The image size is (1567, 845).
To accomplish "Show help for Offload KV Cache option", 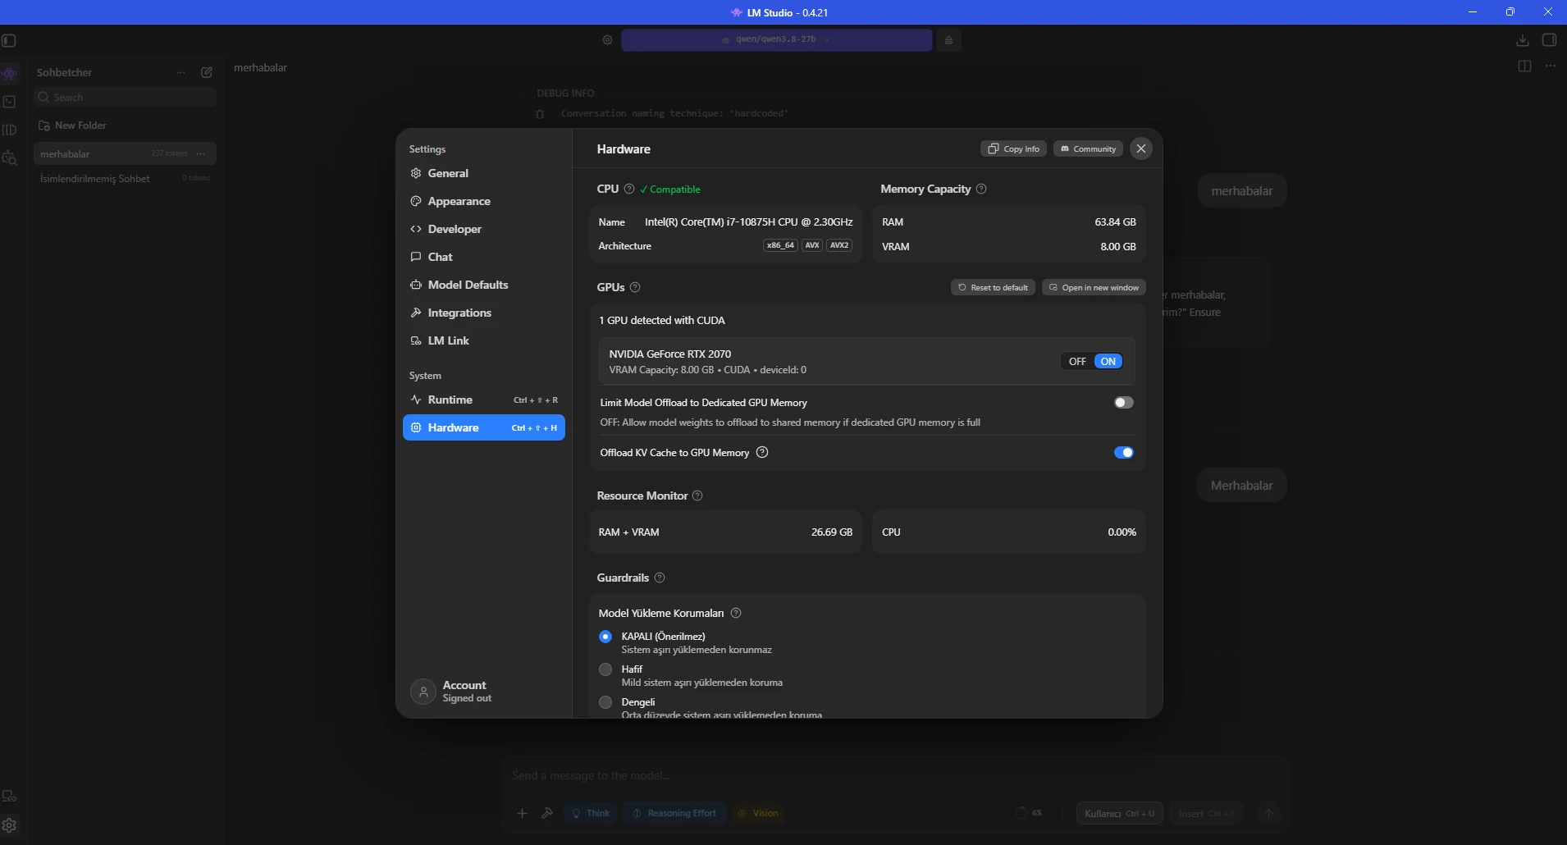I will click(762, 452).
